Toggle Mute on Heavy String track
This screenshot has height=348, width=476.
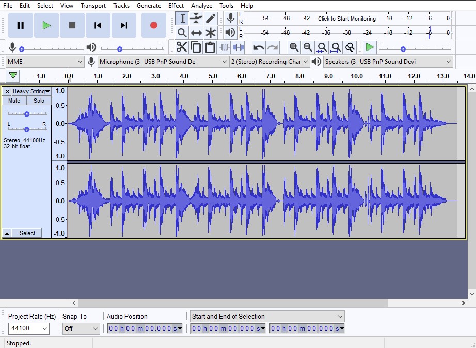[14, 101]
